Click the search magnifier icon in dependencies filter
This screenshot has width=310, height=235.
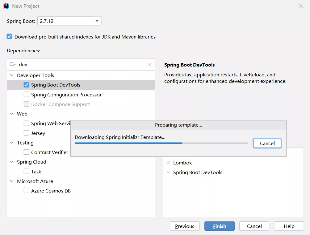click(12, 64)
